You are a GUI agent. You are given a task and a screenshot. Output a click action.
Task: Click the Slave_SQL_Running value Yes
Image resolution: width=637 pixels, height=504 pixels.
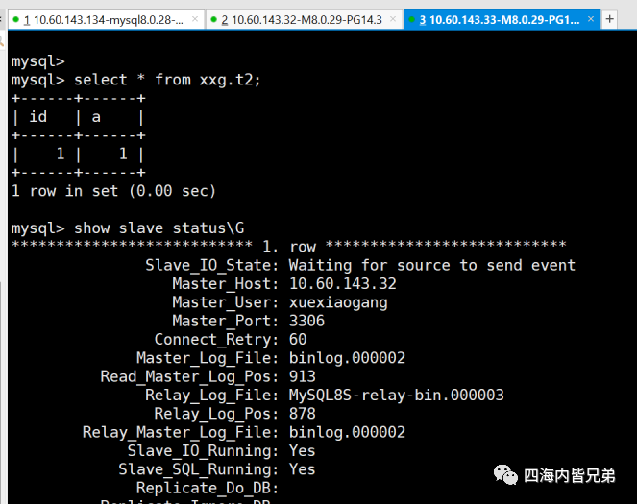coord(302,469)
